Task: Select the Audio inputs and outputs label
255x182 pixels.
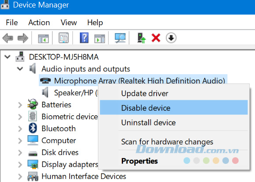Action: [x=86, y=69]
